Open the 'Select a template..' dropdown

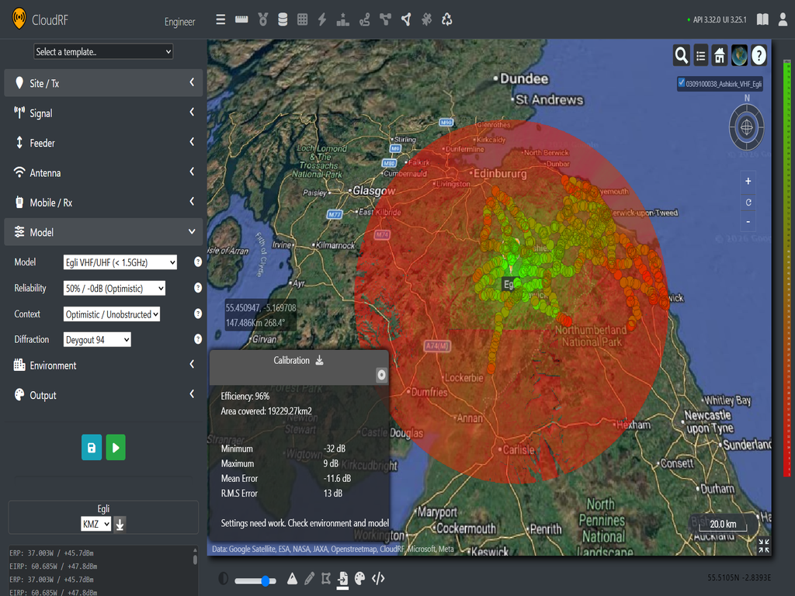pyautogui.click(x=103, y=52)
